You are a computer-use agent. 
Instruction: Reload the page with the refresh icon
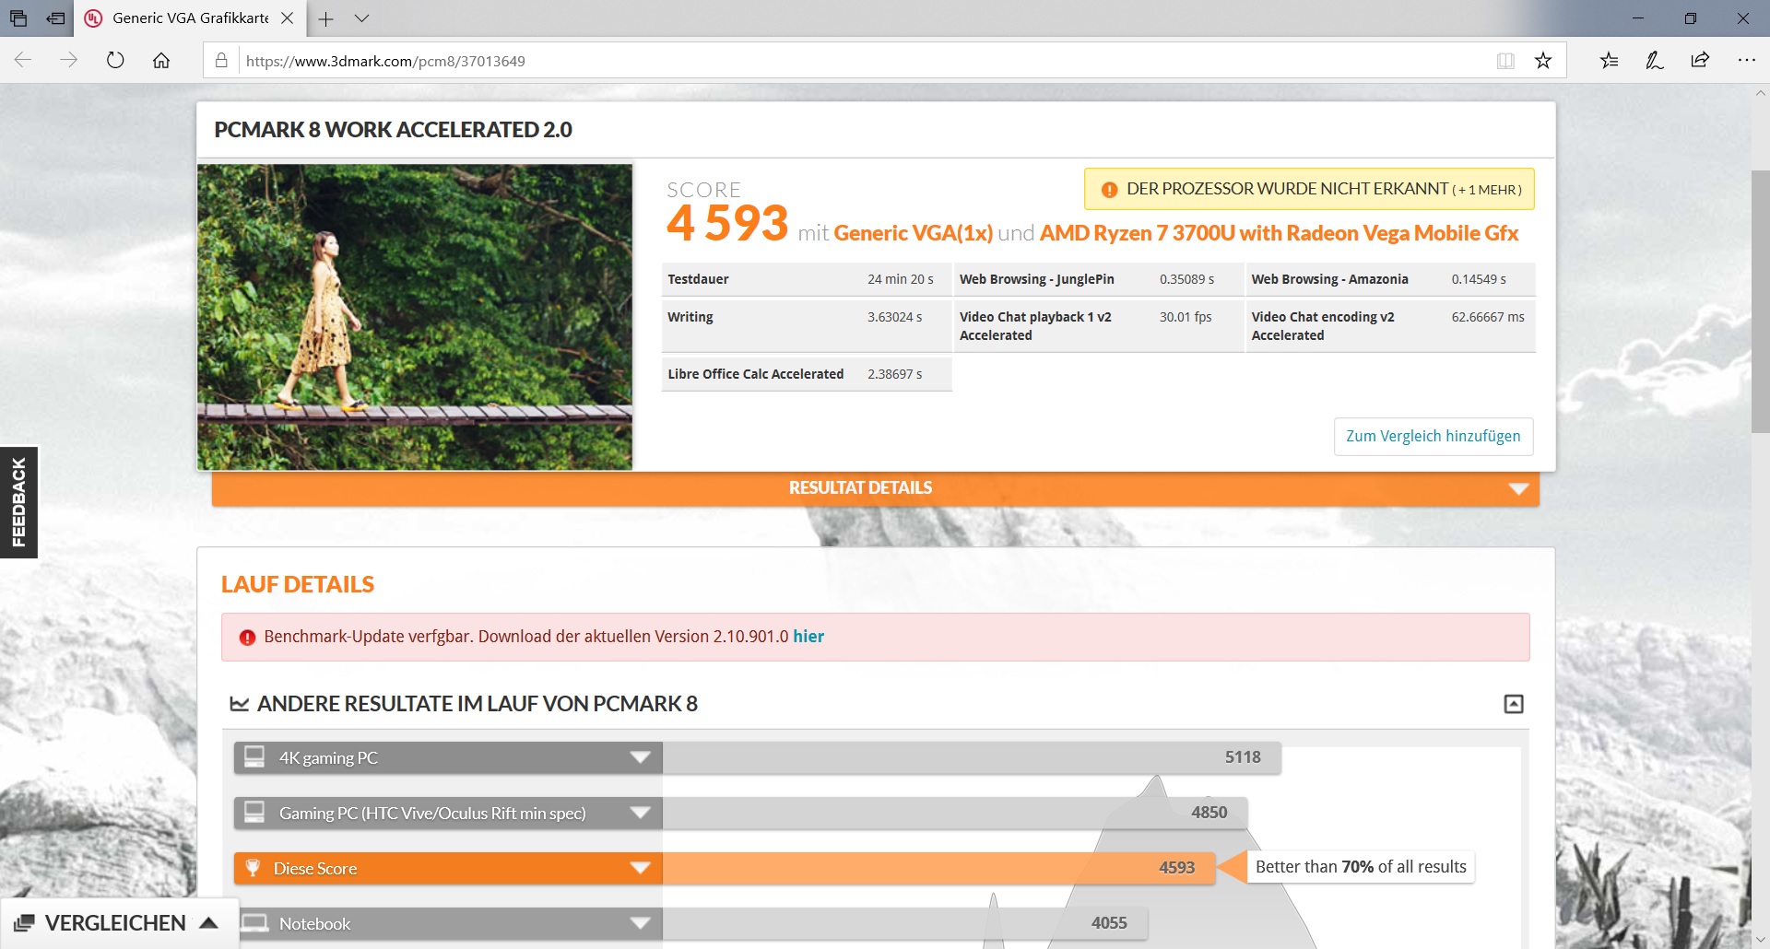[115, 61]
